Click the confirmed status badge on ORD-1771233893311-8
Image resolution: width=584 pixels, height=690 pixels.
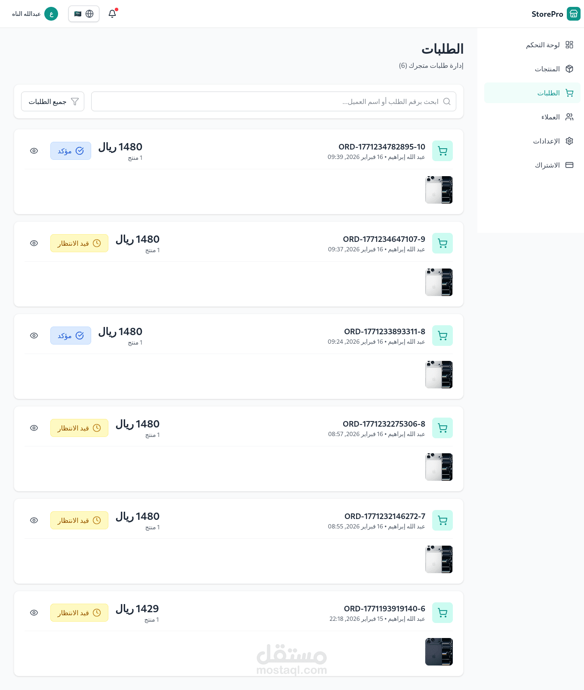click(71, 336)
